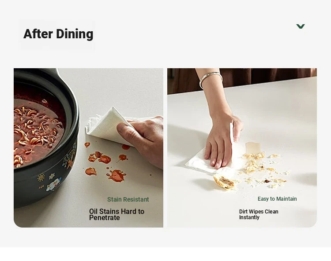Open the Stain Resistant image

[88, 148]
